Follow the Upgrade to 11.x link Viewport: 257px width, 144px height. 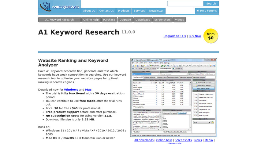175,36
